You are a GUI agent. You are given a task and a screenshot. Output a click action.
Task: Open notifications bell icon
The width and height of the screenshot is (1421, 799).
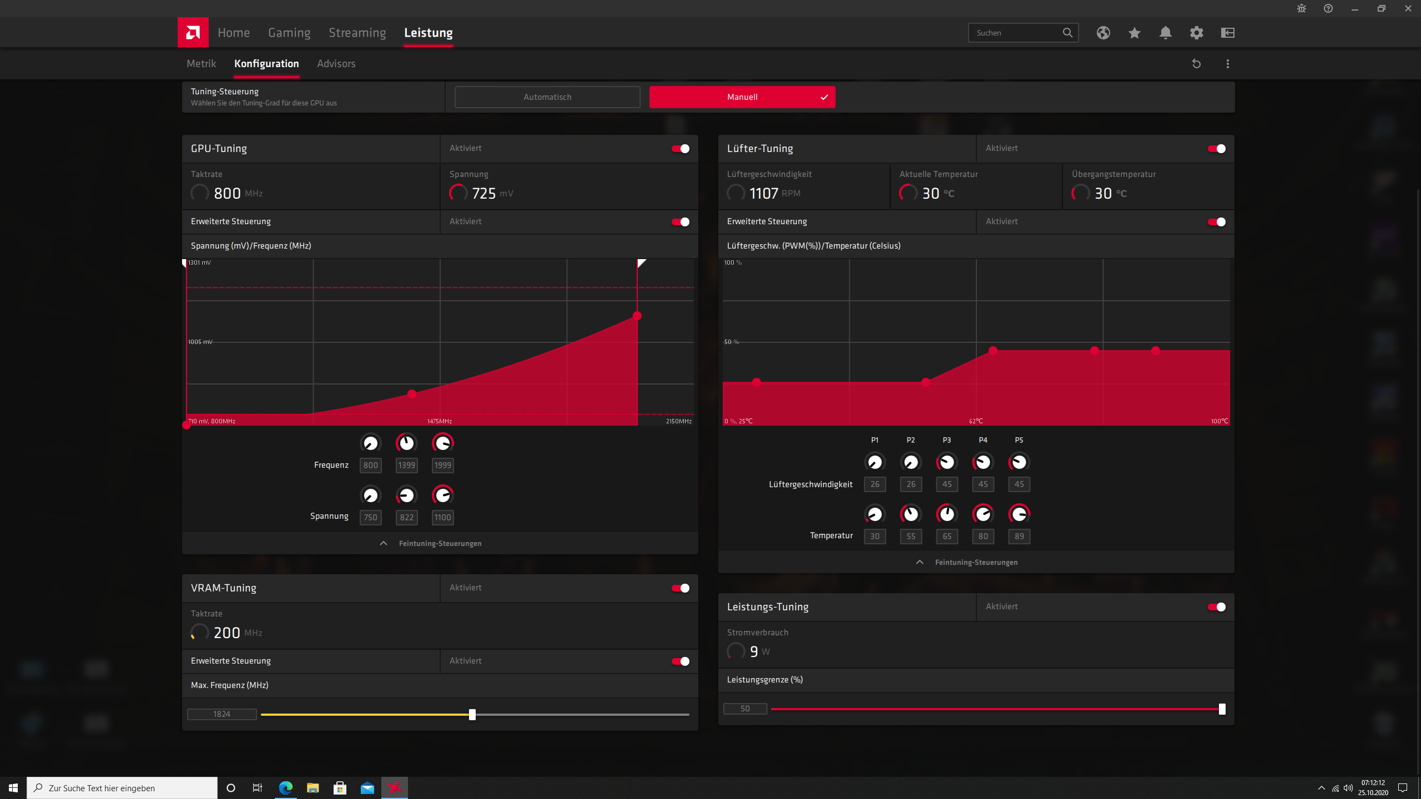pyautogui.click(x=1165, y=33)
